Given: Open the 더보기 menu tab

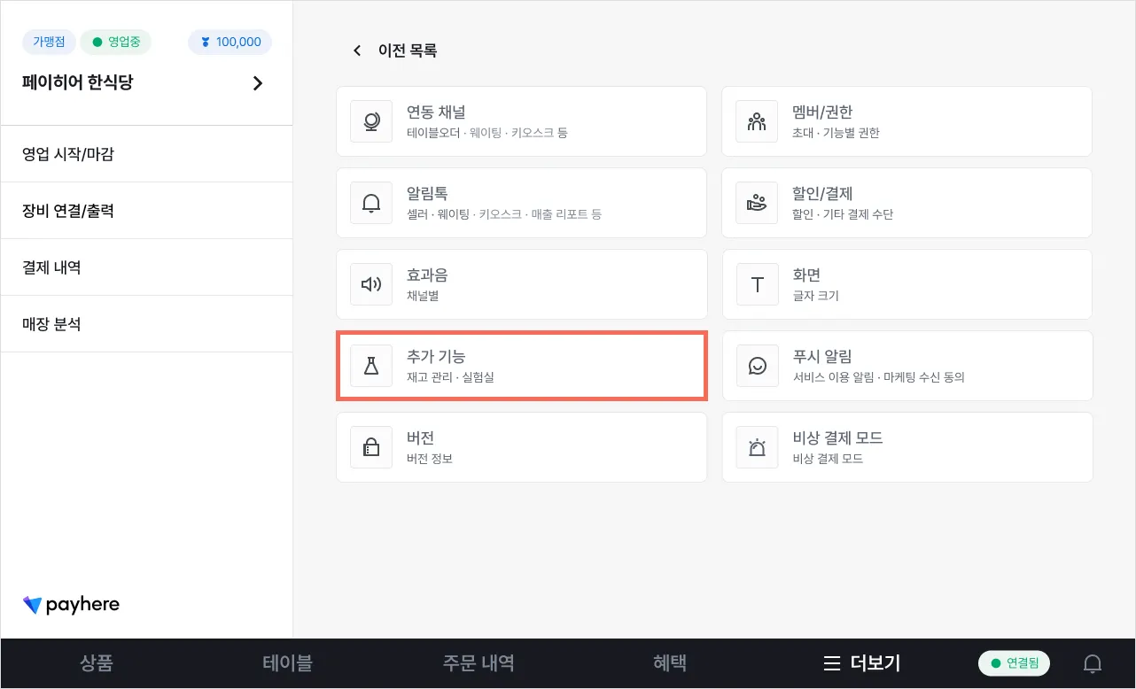Looking at the screenshot, I should click(861, 663).
